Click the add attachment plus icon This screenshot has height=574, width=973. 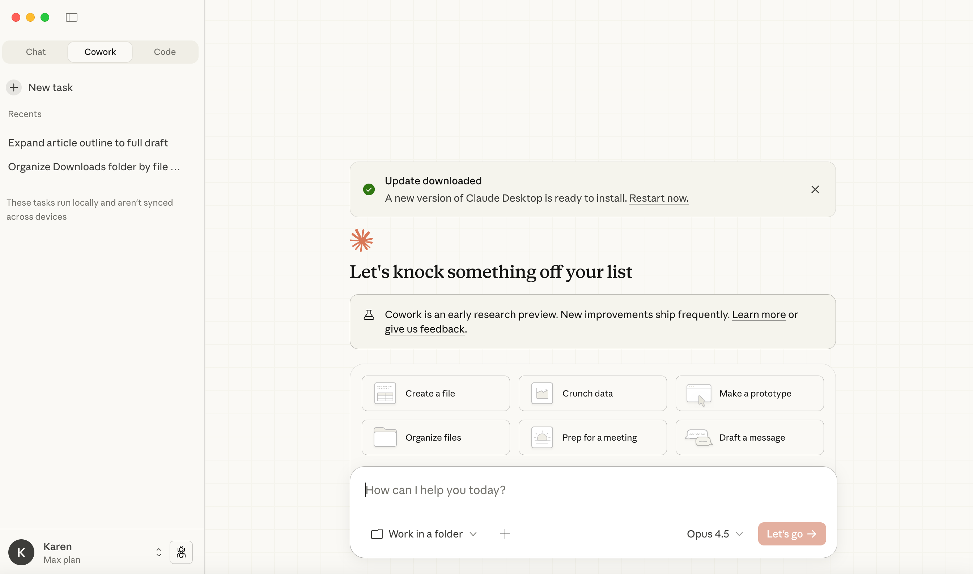coord(505,534)
